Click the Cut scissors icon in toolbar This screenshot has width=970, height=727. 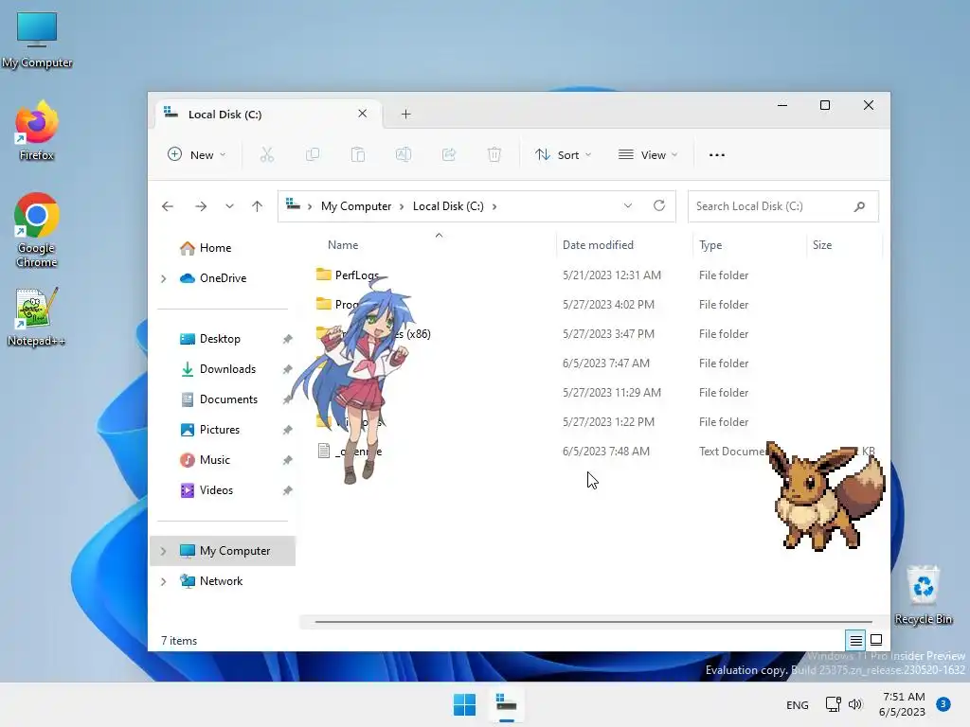266,154
